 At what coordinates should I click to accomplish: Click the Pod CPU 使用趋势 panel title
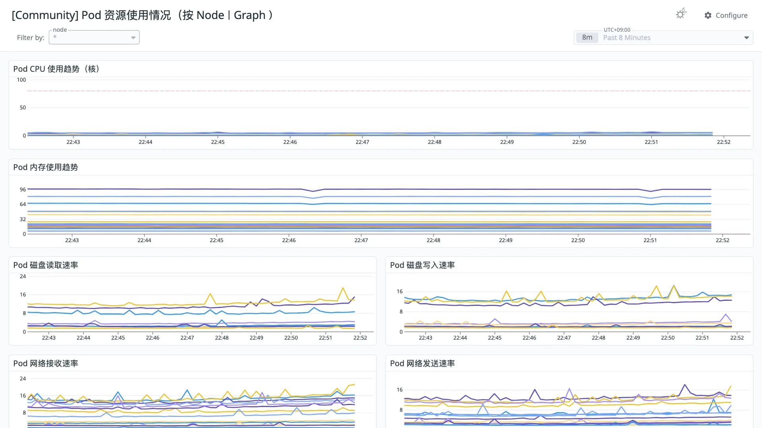pos(56,69)
